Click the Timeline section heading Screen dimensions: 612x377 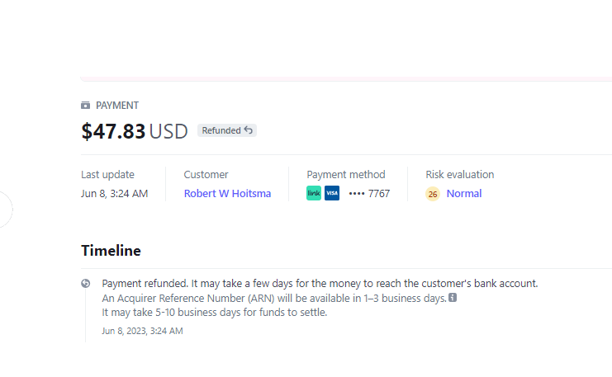(x=111, y=251)
